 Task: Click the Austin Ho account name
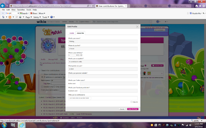(x=196, y=13)
